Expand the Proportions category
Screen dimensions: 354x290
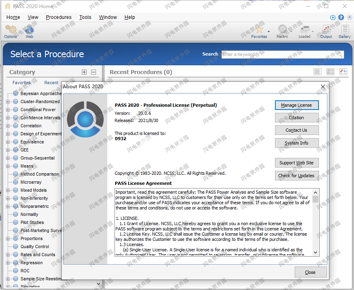8,238
